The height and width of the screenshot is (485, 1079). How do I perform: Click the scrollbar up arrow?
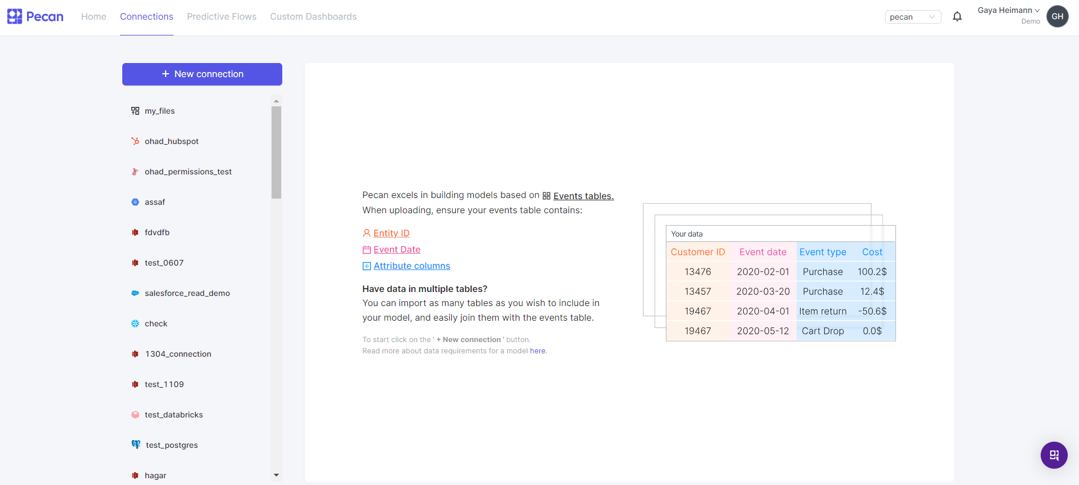point(276,101)
